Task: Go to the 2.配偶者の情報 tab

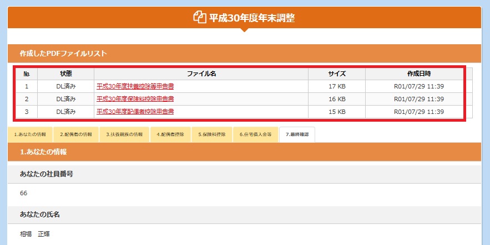Action: pyautogui.click(x=78, y=134)
